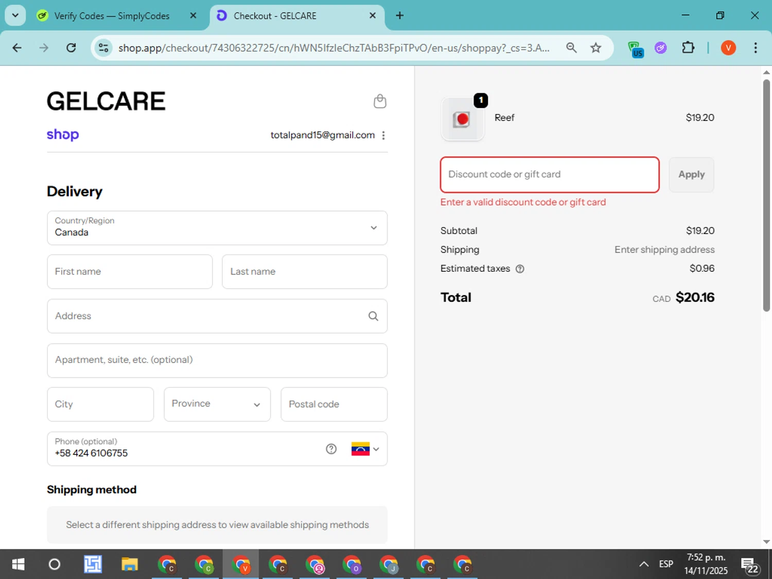Open the phone country flag selector

(x=365, y=449)
